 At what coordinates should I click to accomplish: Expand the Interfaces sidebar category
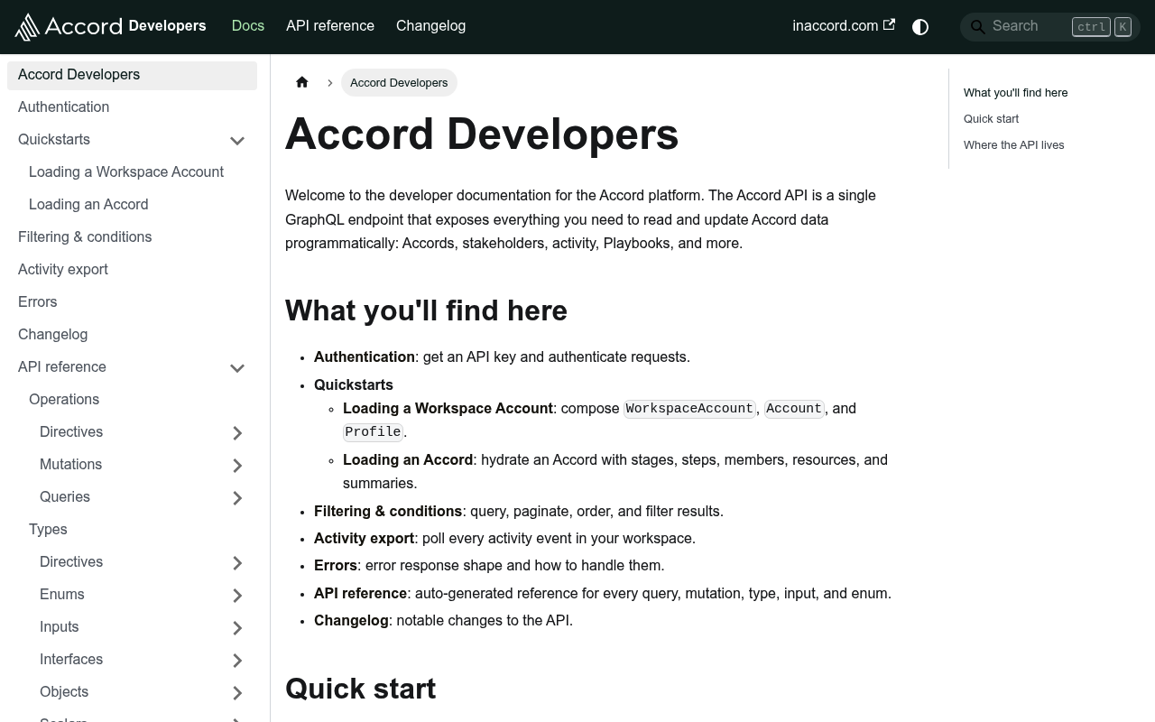pos(237,660)
